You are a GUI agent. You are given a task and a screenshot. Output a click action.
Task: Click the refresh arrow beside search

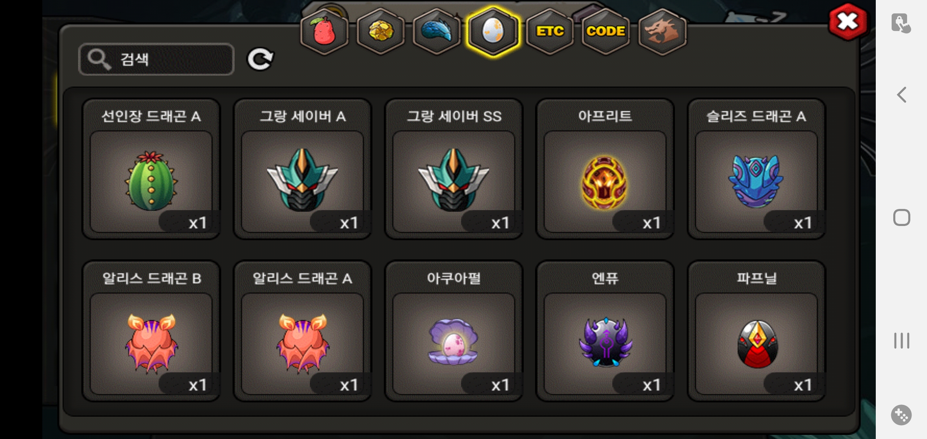tap(261, 59)
